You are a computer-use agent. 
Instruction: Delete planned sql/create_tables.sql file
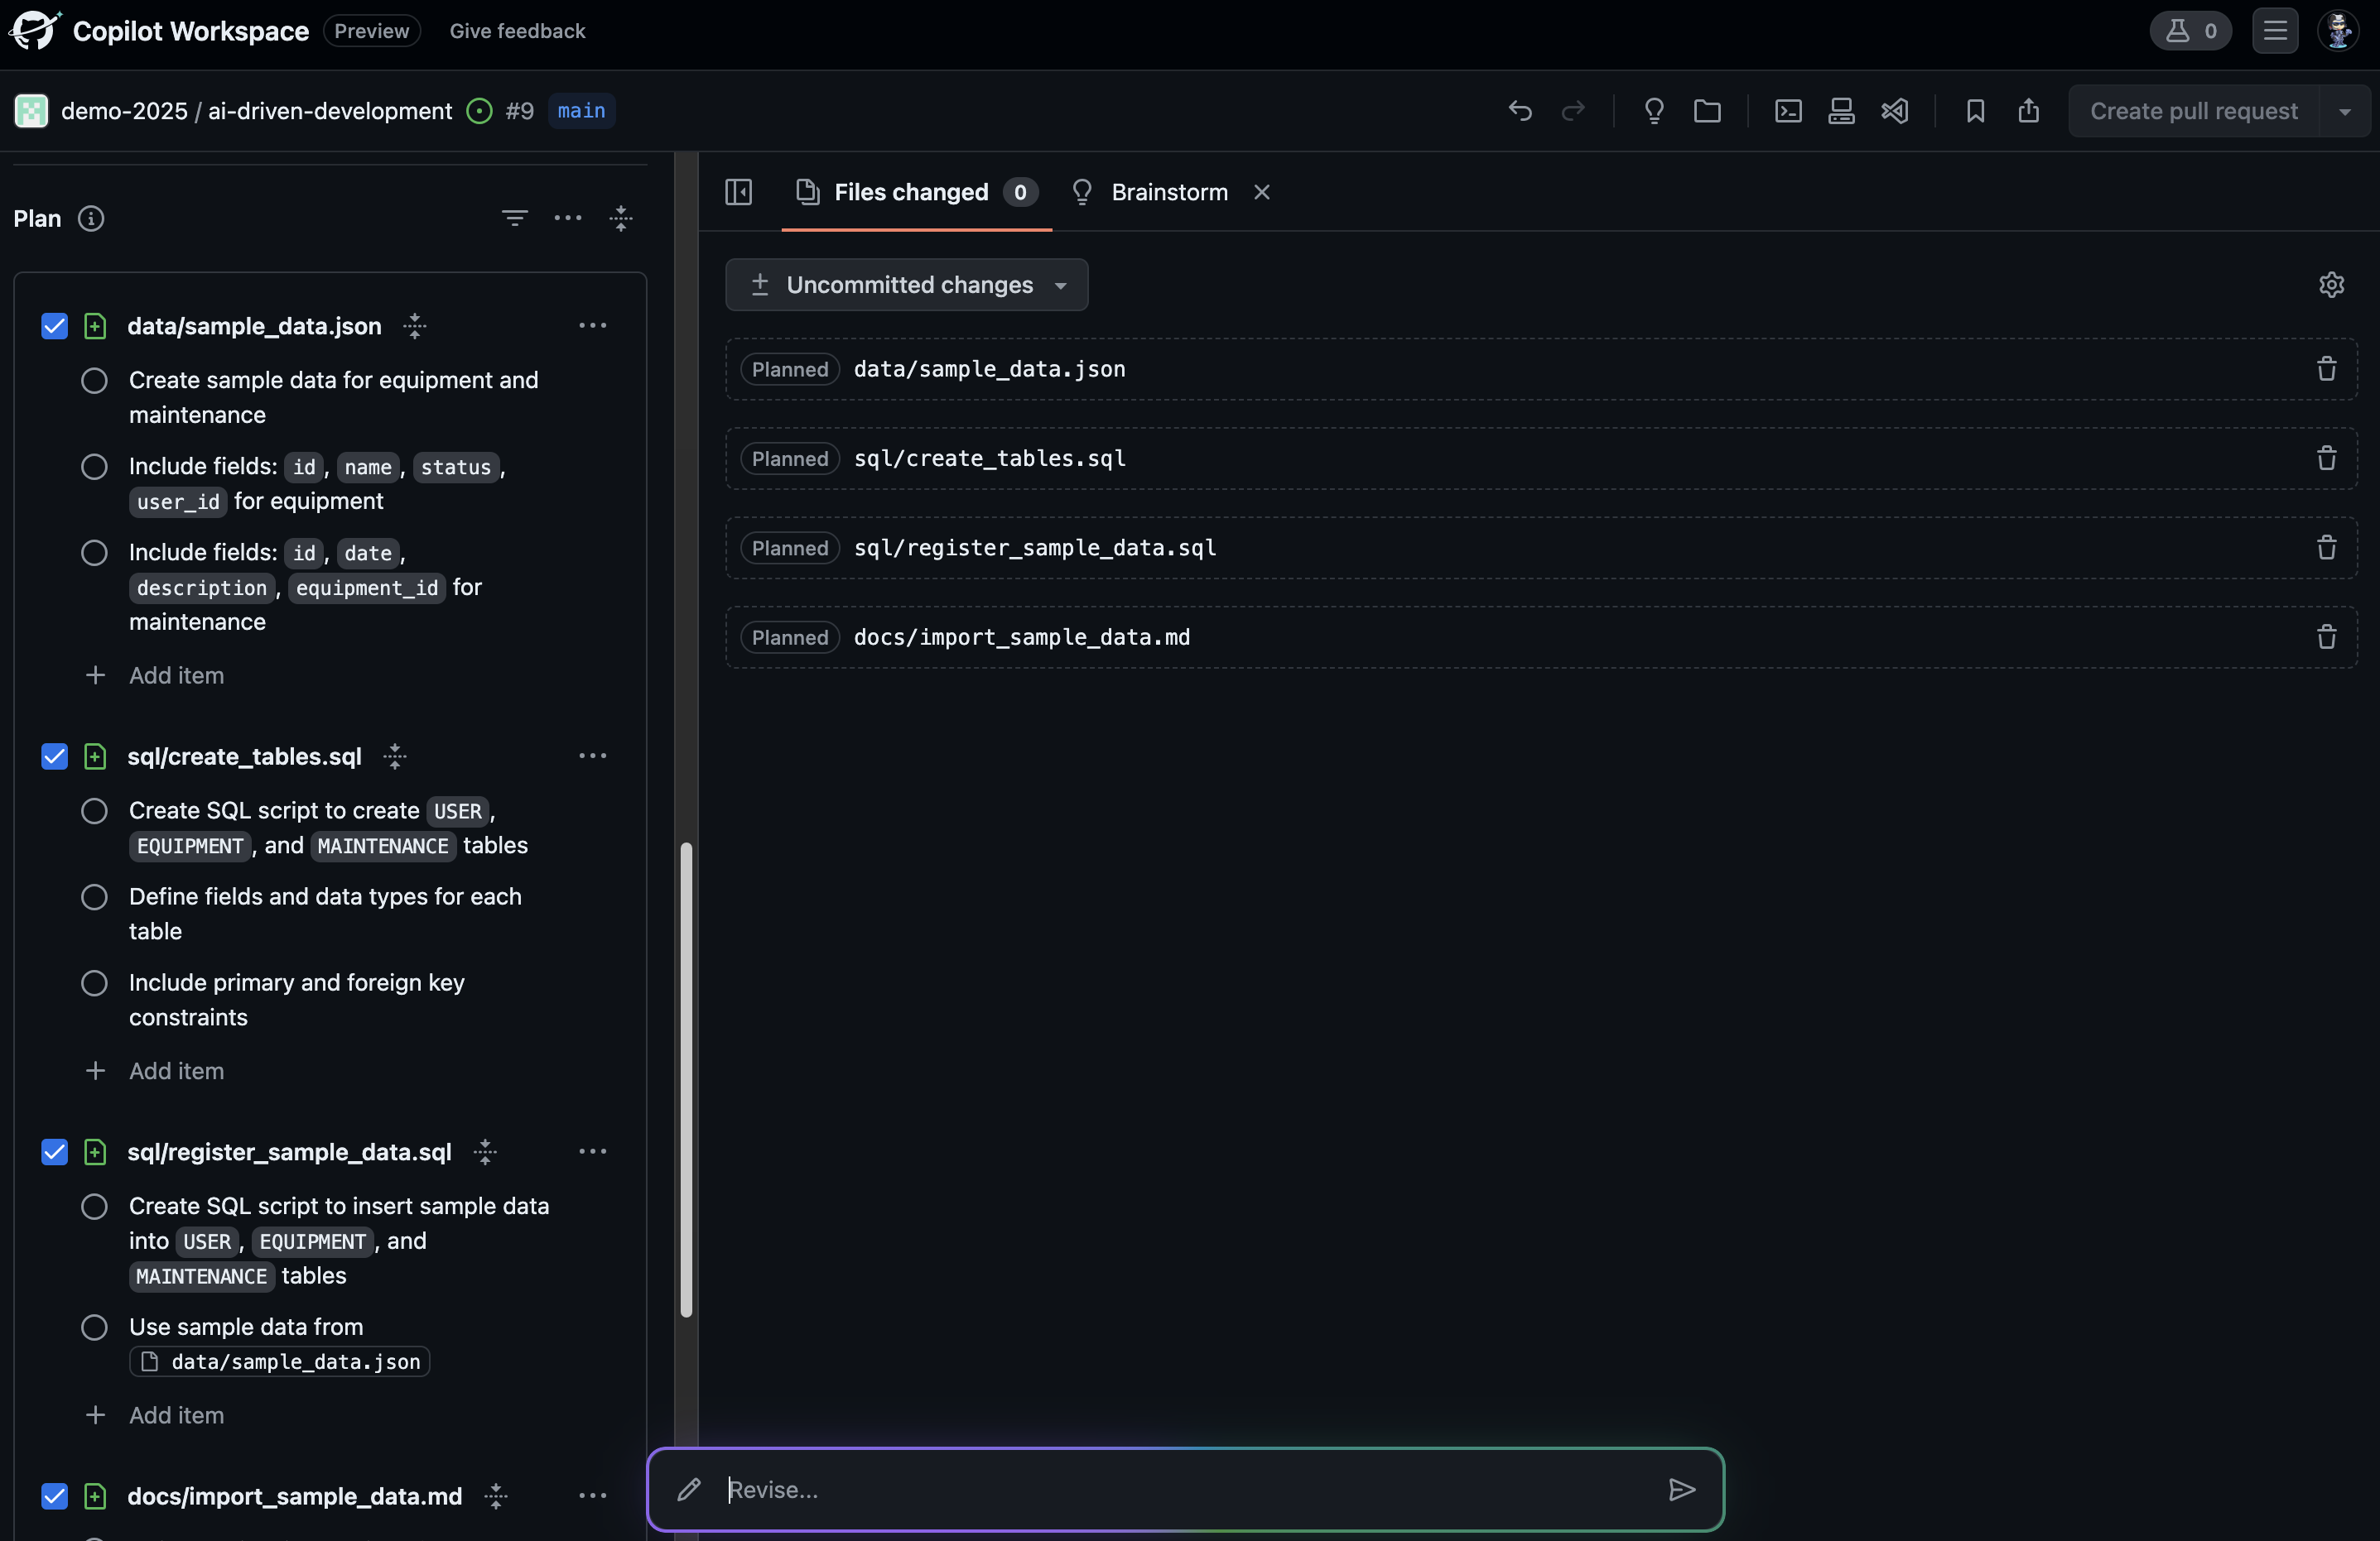(x=2326, y=458)
